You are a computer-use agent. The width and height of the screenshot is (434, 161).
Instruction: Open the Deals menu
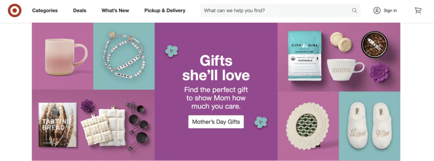click(79, 10)
